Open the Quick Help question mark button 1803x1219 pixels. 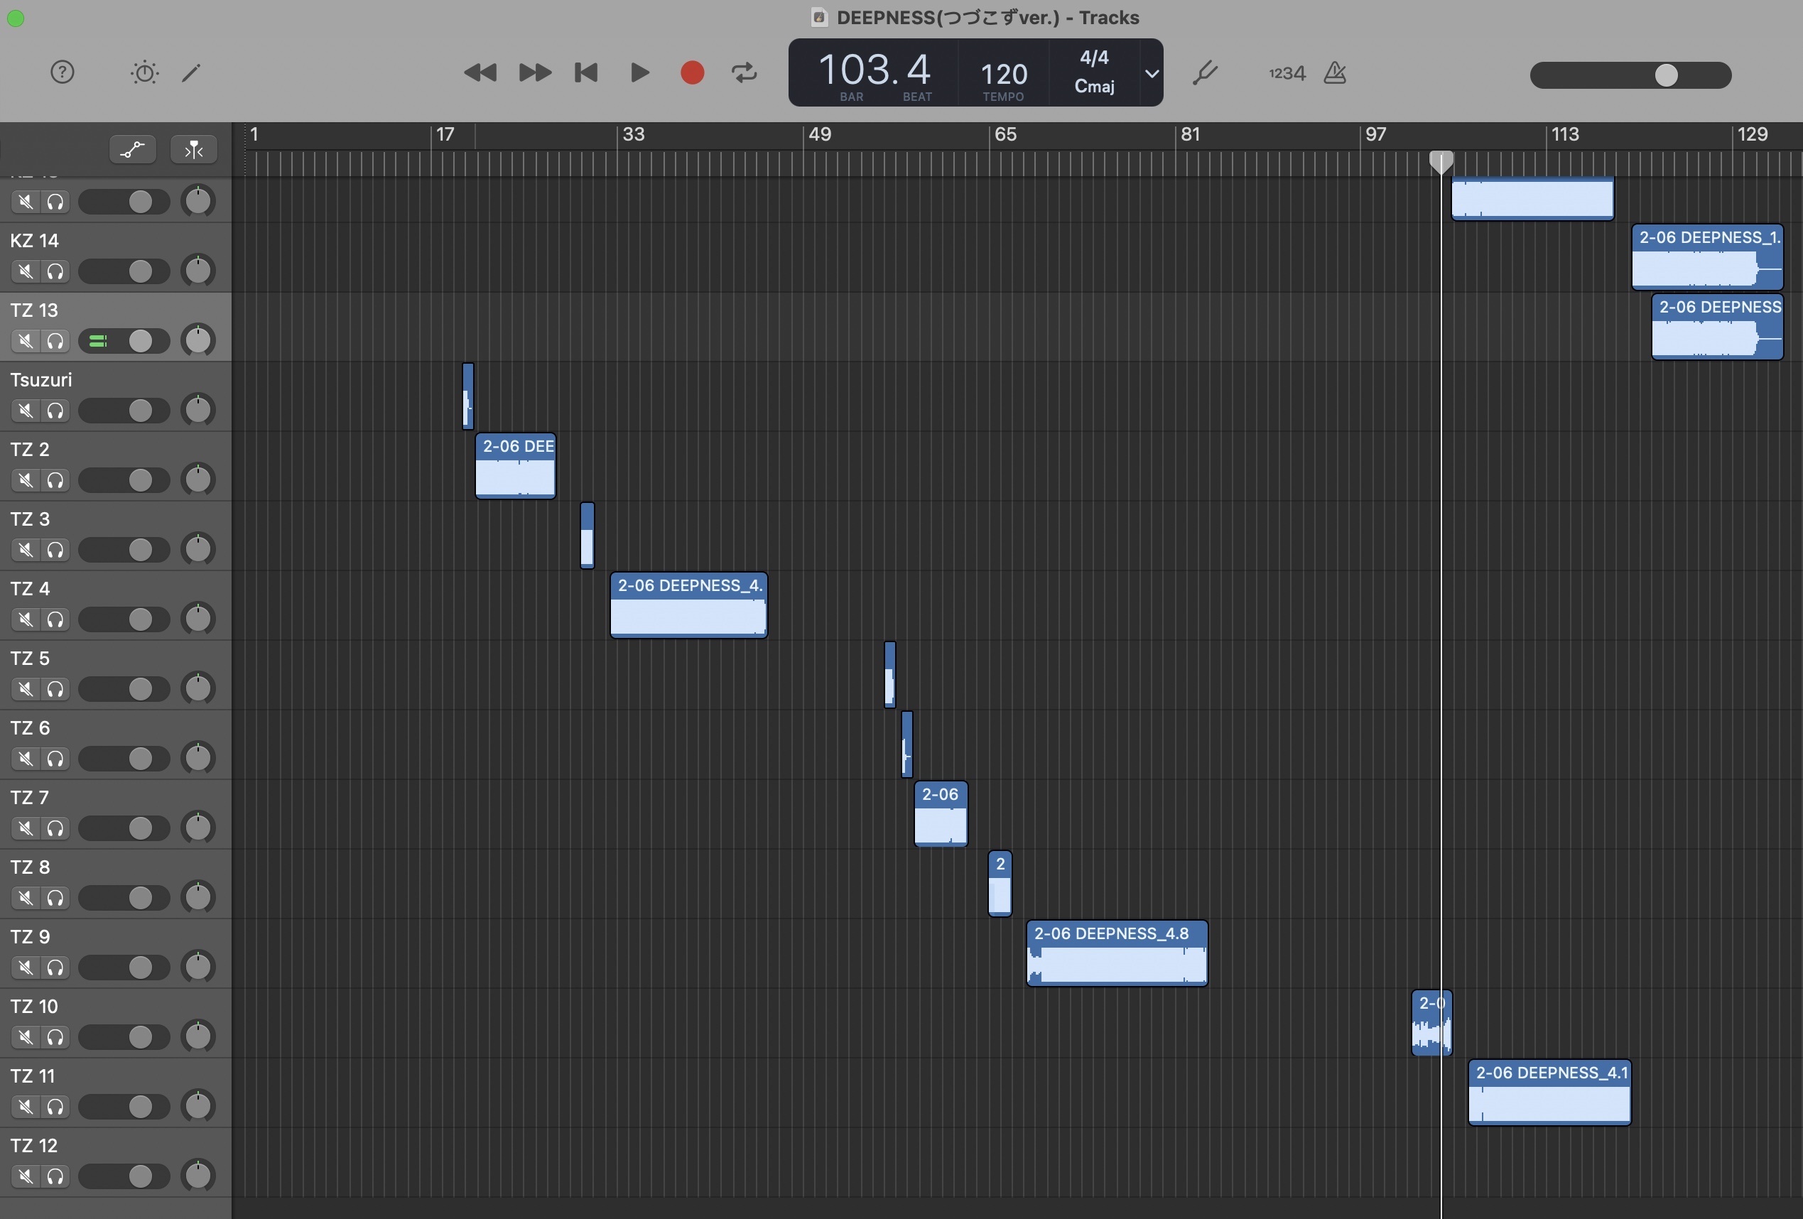coord(62,73)
